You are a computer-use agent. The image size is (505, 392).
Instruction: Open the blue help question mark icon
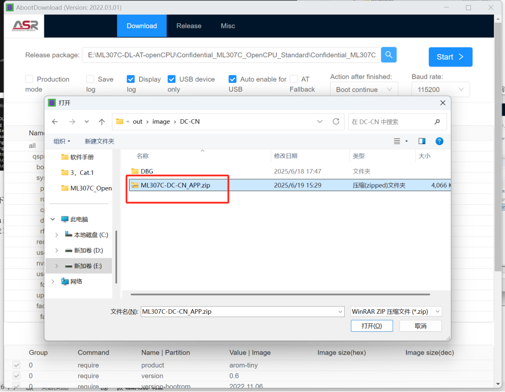coord(439,141)
